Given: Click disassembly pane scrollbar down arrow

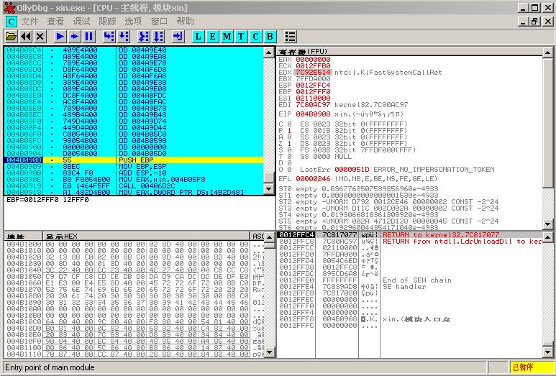Looking at the screenshot, I should click(269, 189).
